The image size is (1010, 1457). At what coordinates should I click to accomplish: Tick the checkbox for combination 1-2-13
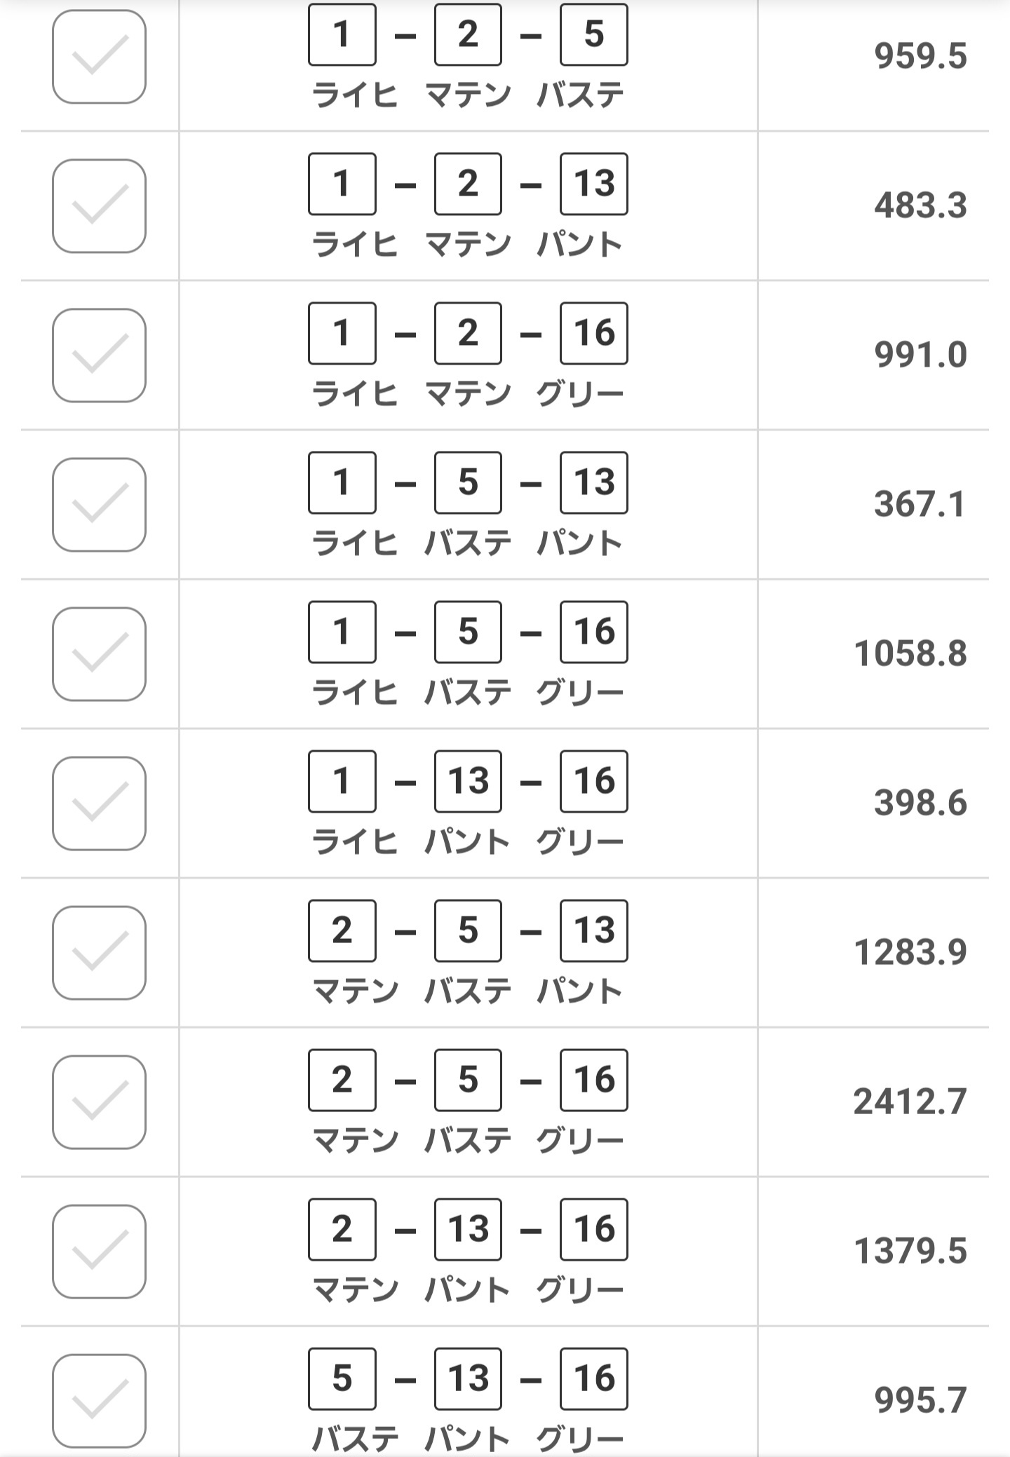[99, 206]
